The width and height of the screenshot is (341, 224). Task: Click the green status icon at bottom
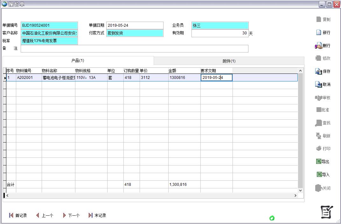(272, 218)
